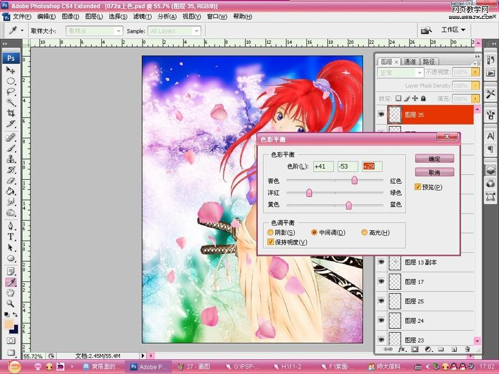Select the Zoom tool
This screenshot has height=374, width=499.
(10, 303)
